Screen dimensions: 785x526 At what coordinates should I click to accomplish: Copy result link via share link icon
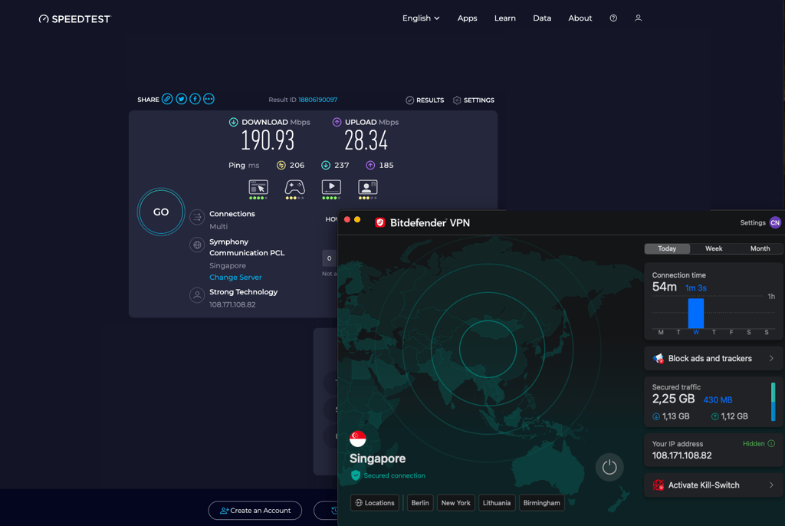(167, 99)
